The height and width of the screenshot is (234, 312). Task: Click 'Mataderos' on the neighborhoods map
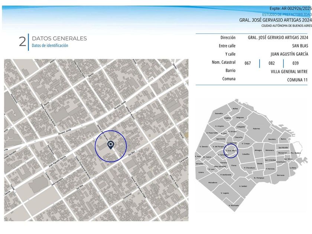(x=213, y=182)
